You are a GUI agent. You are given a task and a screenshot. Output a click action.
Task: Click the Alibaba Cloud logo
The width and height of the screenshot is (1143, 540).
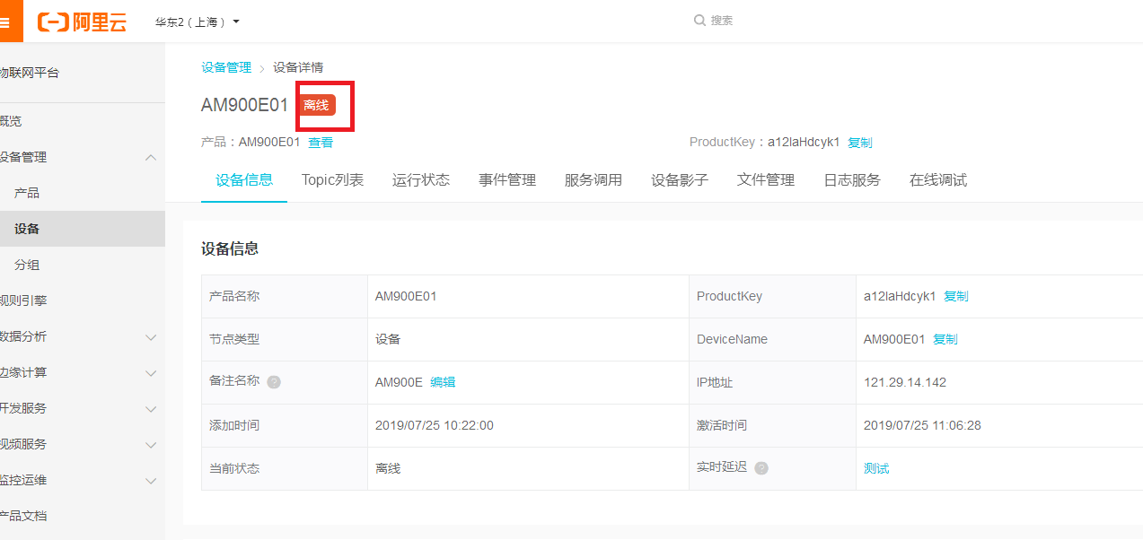[x=83, y=22]
